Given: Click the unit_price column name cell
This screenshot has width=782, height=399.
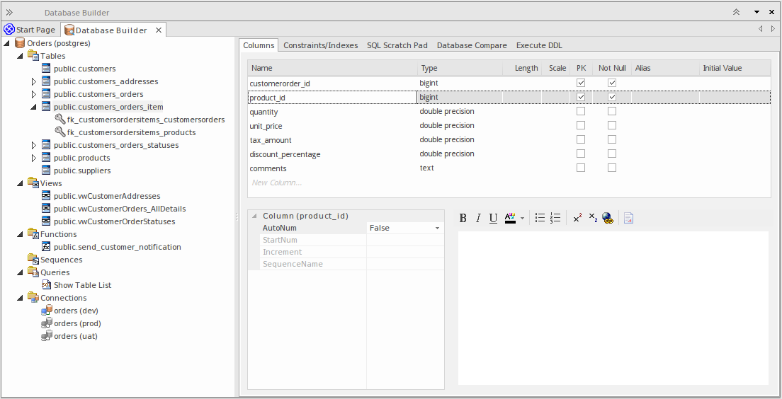Looking at the screenshot, I should [266, 126].
